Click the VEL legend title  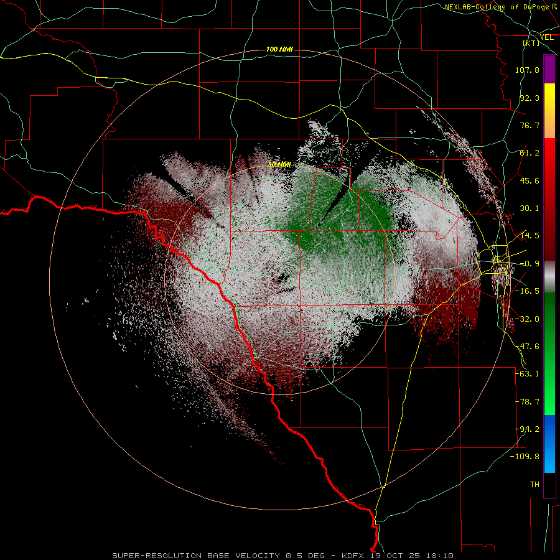tap(546, 37)
